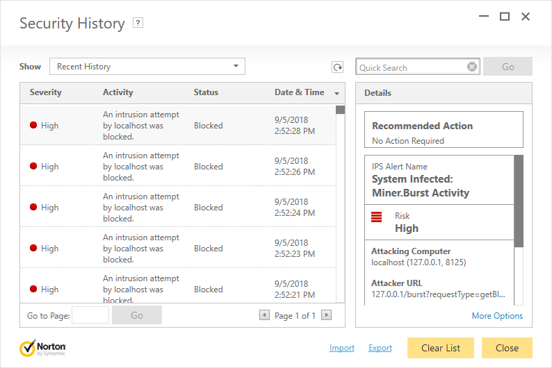Go to the next page arrow
Viewport: 552px width, 368px height.
(x=326, y=315)
